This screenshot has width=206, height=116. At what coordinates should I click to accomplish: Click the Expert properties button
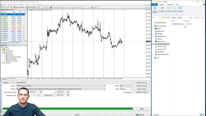point(142,83)
